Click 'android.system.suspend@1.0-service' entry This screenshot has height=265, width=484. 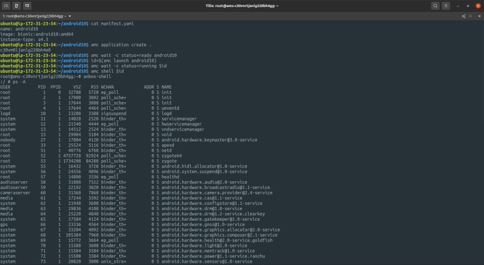(204, 172)
